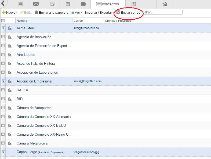Toggle the select-all header checkbox

click(x=3, y=21)
